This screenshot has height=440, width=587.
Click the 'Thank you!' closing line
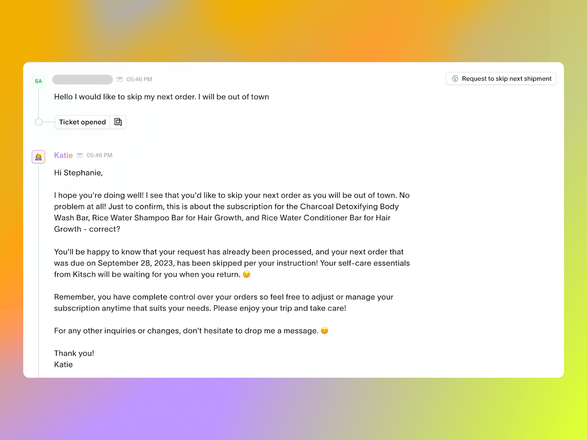pos(74,353)
